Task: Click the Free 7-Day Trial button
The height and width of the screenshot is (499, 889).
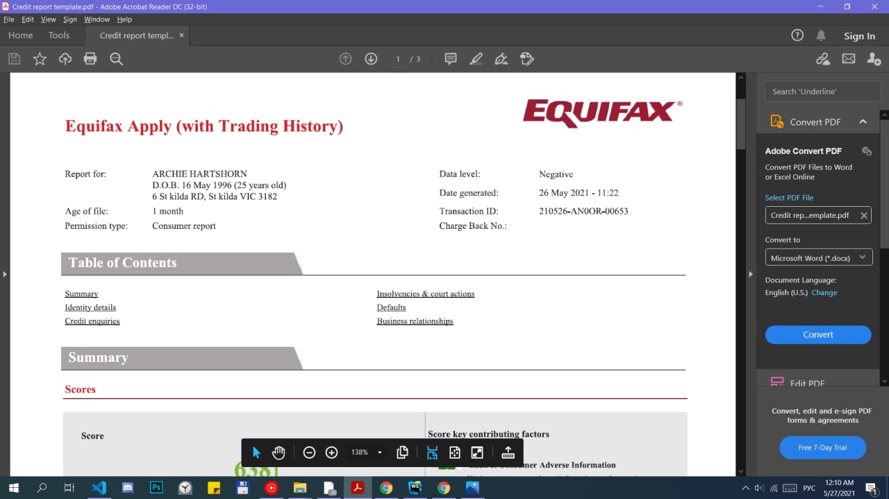Action: [x=822, y=448]
